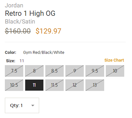
Task: Pick size 13 in the size grid
Action: (x=95, y=85)
